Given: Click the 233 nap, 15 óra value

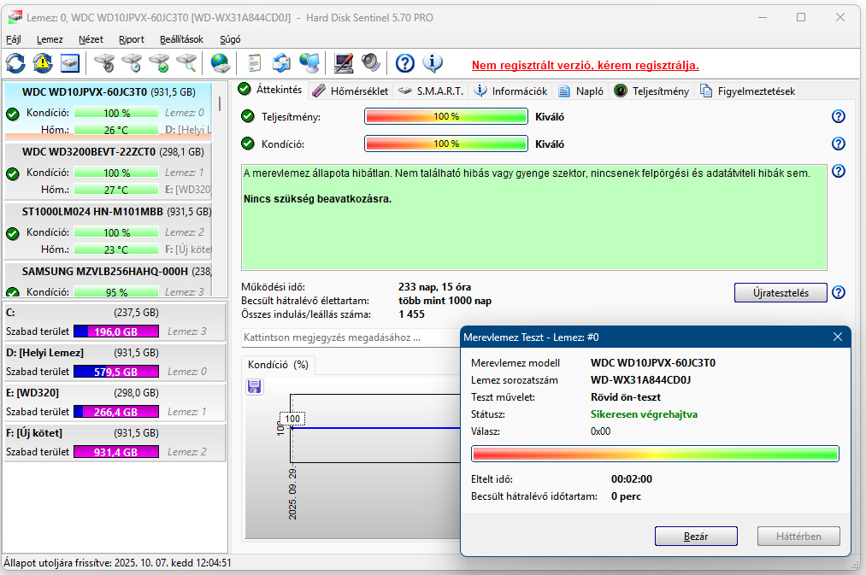Looking at the screenshot, I should pyautogui.click(x=434, y=287).
